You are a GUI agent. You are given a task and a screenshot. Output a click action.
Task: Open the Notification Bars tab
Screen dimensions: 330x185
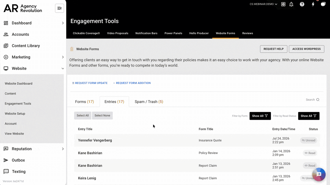pos(146,33)
